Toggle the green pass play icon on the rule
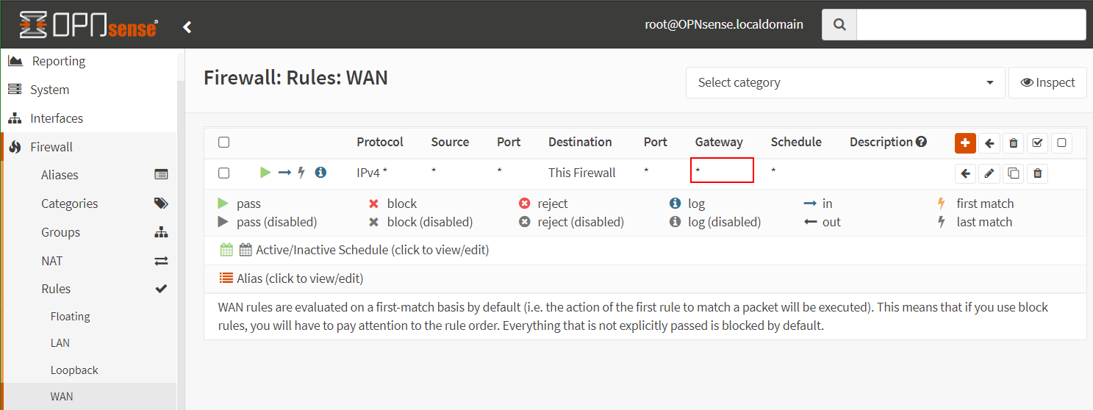The width and height of the screenshot is (1093, 410). point(265,173)
